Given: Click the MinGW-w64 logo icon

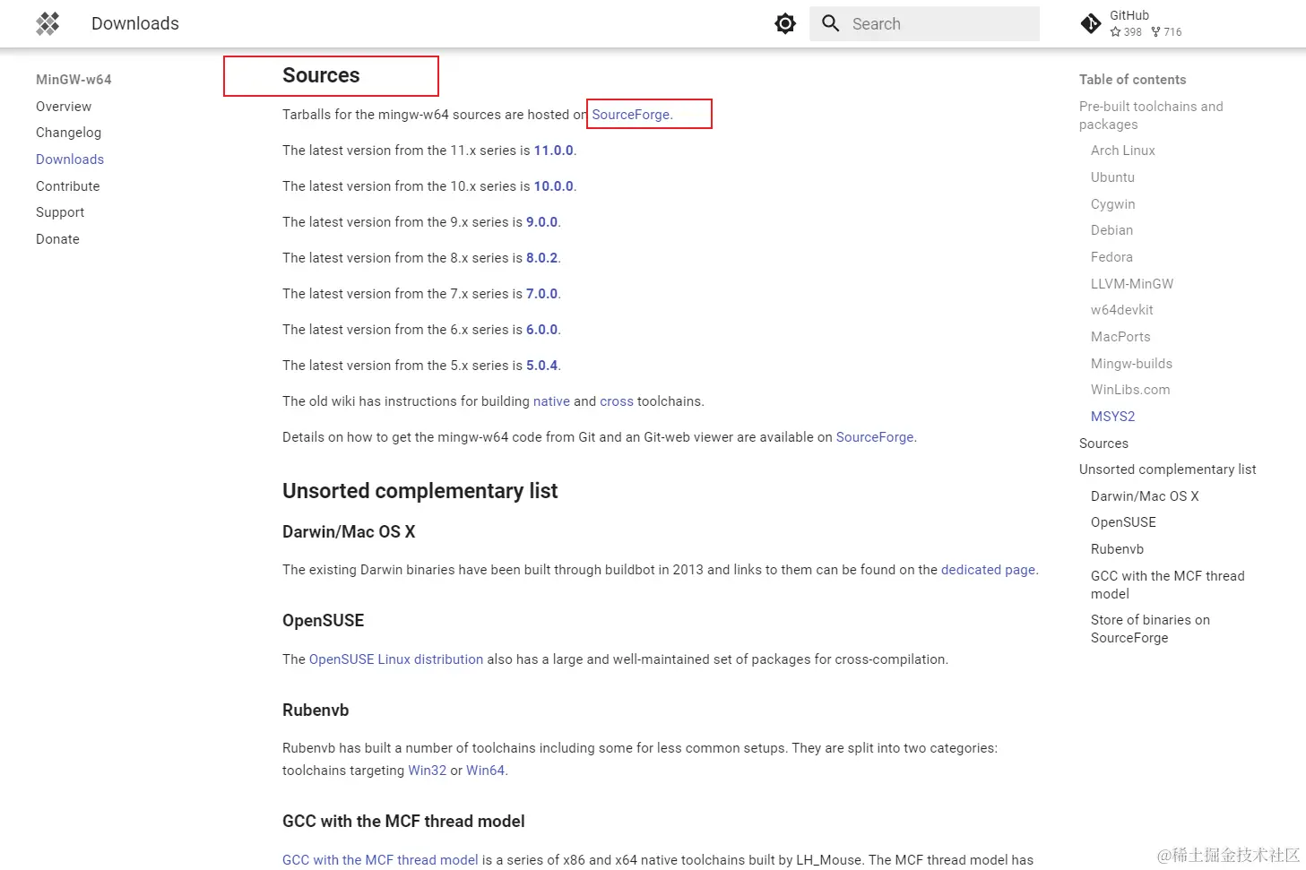Looking at the screenshot, I should 48,23.
